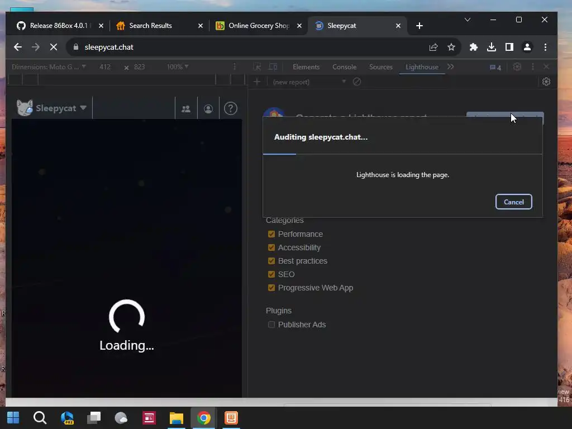The width and height of the screenshot is (572, 429).
Task: Open DevTools settings gear
Action: click(x=517, y=67)
